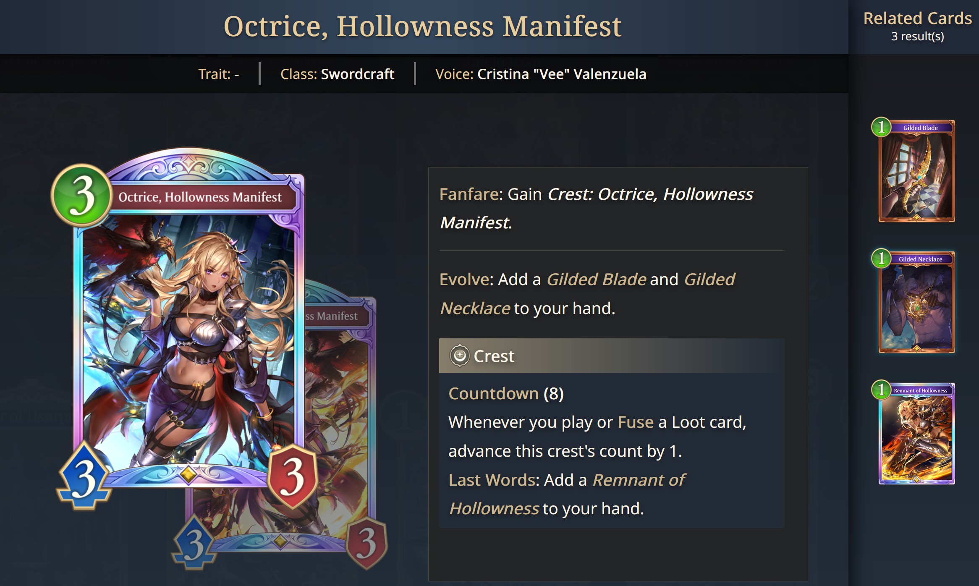Click the Related Cards heading

(917, 18)
